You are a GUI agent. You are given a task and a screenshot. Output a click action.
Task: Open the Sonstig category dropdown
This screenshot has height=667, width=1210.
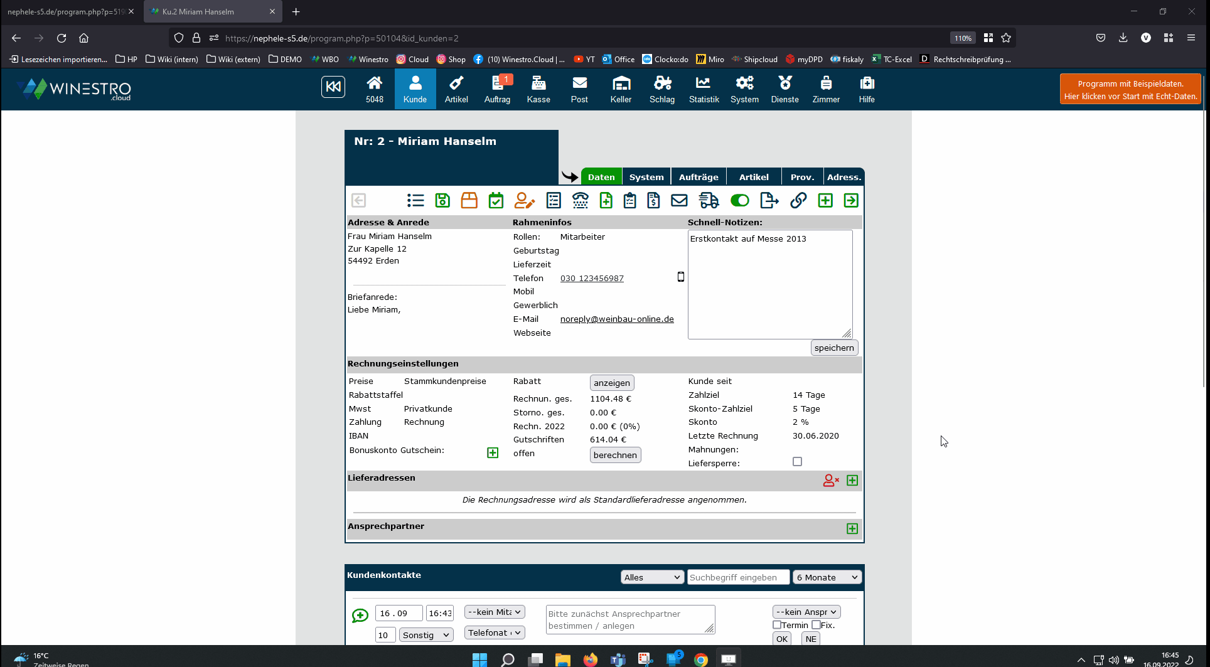[x=426, y=635]
